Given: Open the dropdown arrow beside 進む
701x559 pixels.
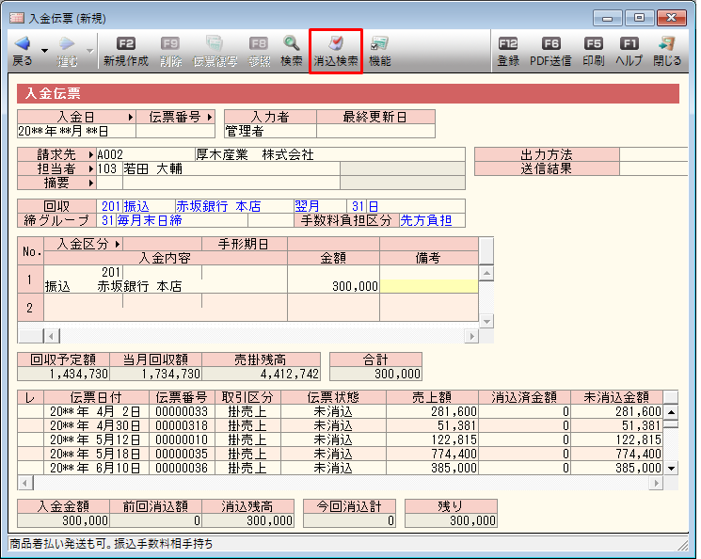Looking at the screenshot, I should click(x=90, y=51).
